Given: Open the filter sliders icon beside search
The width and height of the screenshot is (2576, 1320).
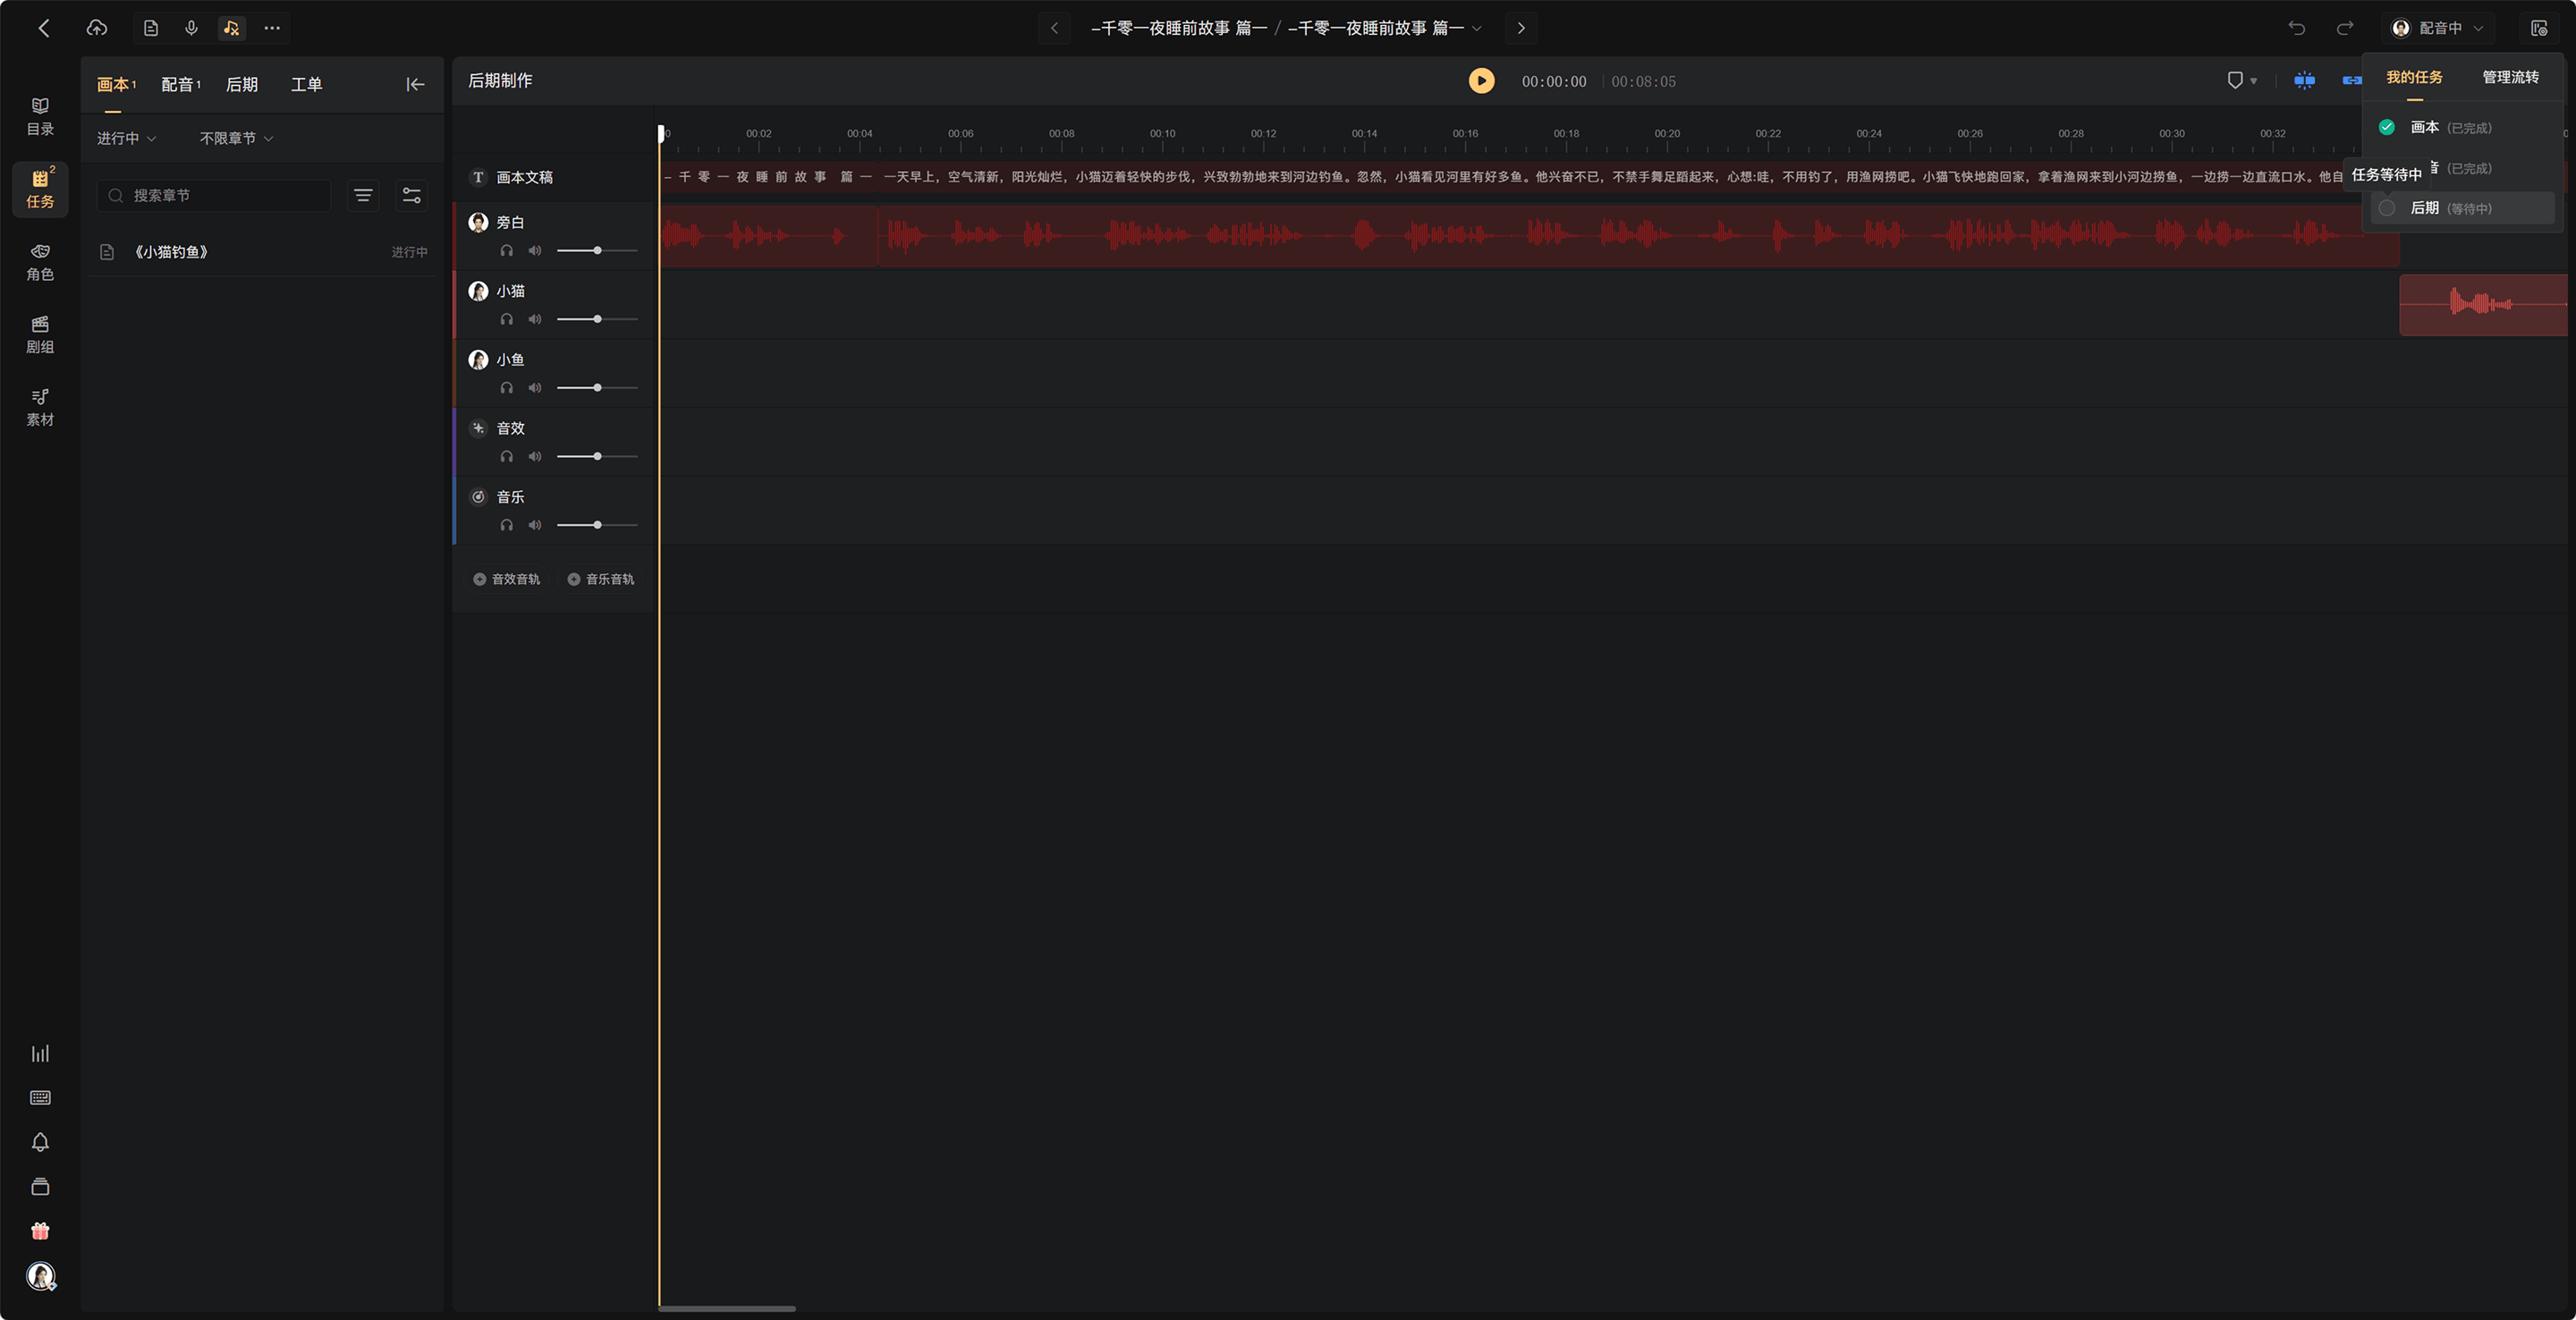Looking at the screenshot, I should (411, 195).
